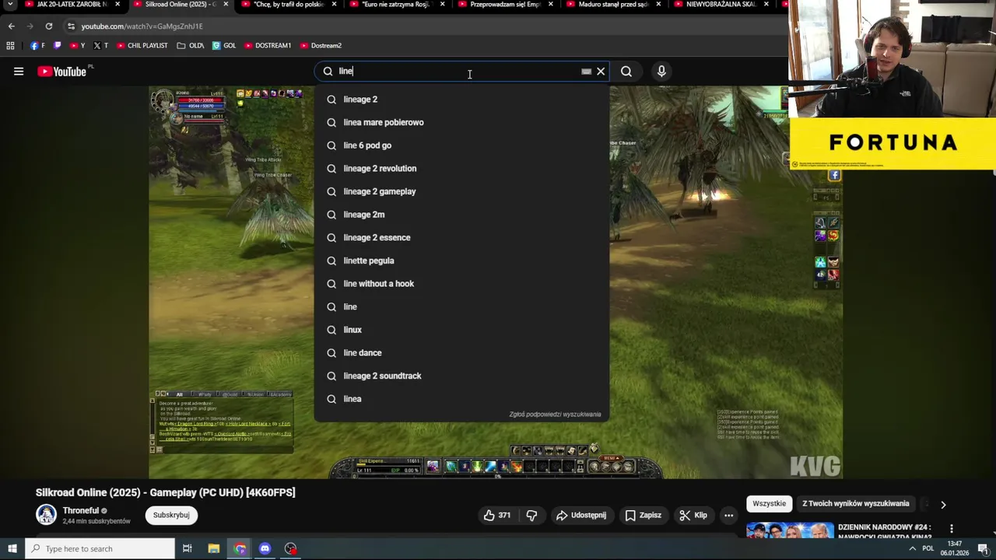Click "Zgłoś podpowiedzi wyszukiwania" link
This screenshot has width=996, height=560.
coord(555,415)
